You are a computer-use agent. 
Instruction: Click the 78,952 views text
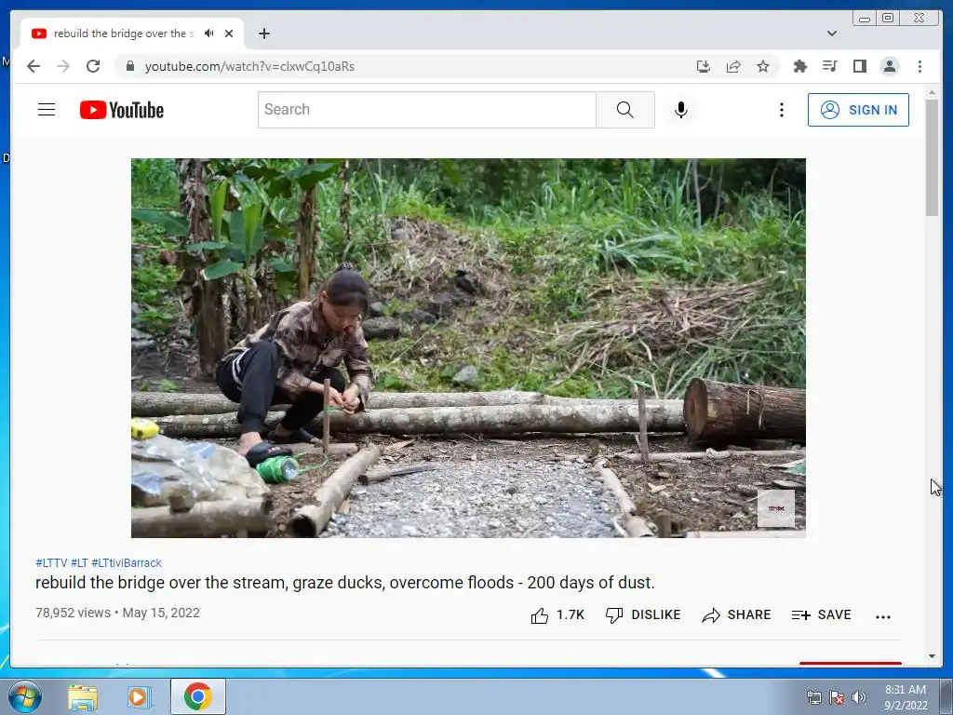pyautogui.click(x=73, y=613)
